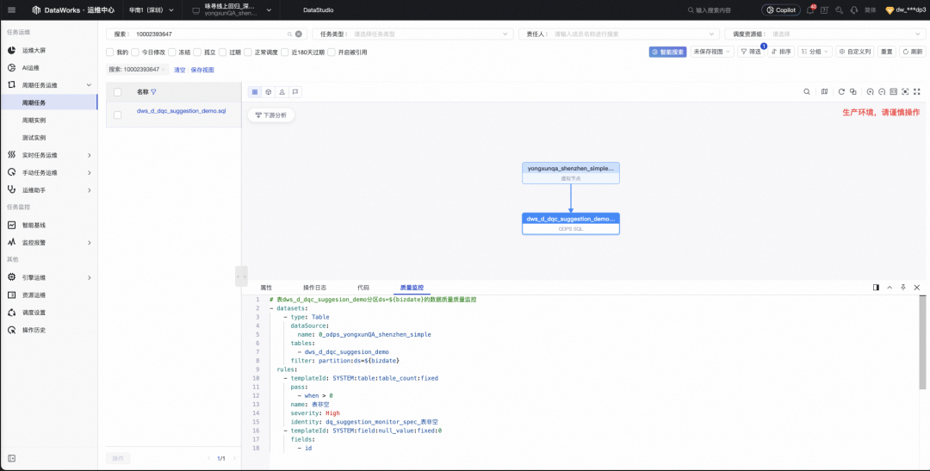Image resolution: width=930 pixels, height=471 pixels.
Task: Refresh the DAG graph view
Action: 841,92
